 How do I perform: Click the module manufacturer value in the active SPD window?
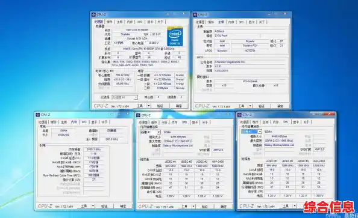(x=279, y=145)
